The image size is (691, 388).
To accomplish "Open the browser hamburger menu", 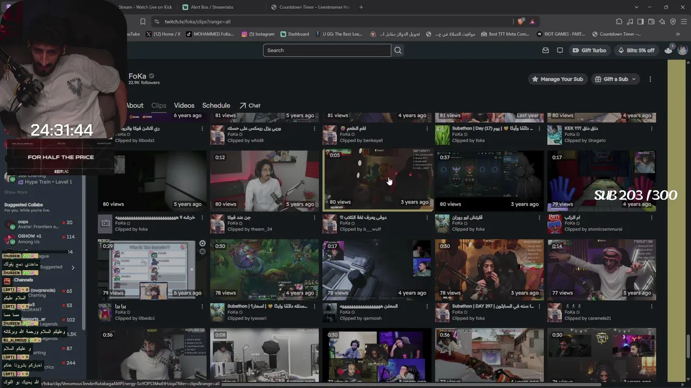I will pyautogui.click(x=683, y=22).
